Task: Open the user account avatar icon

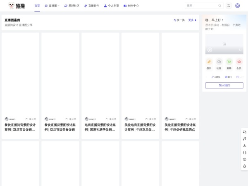Action: click(237, 6)
